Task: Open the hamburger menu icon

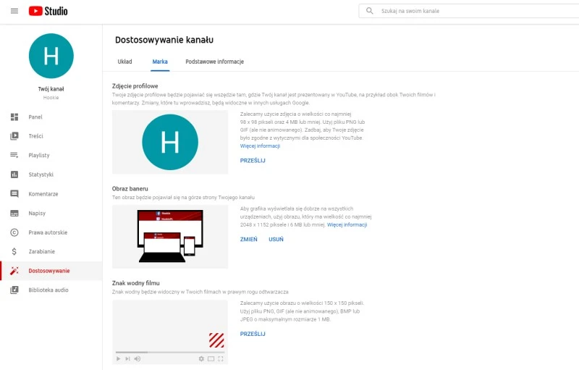Action: pyautogui.click(x=14, y=11)
